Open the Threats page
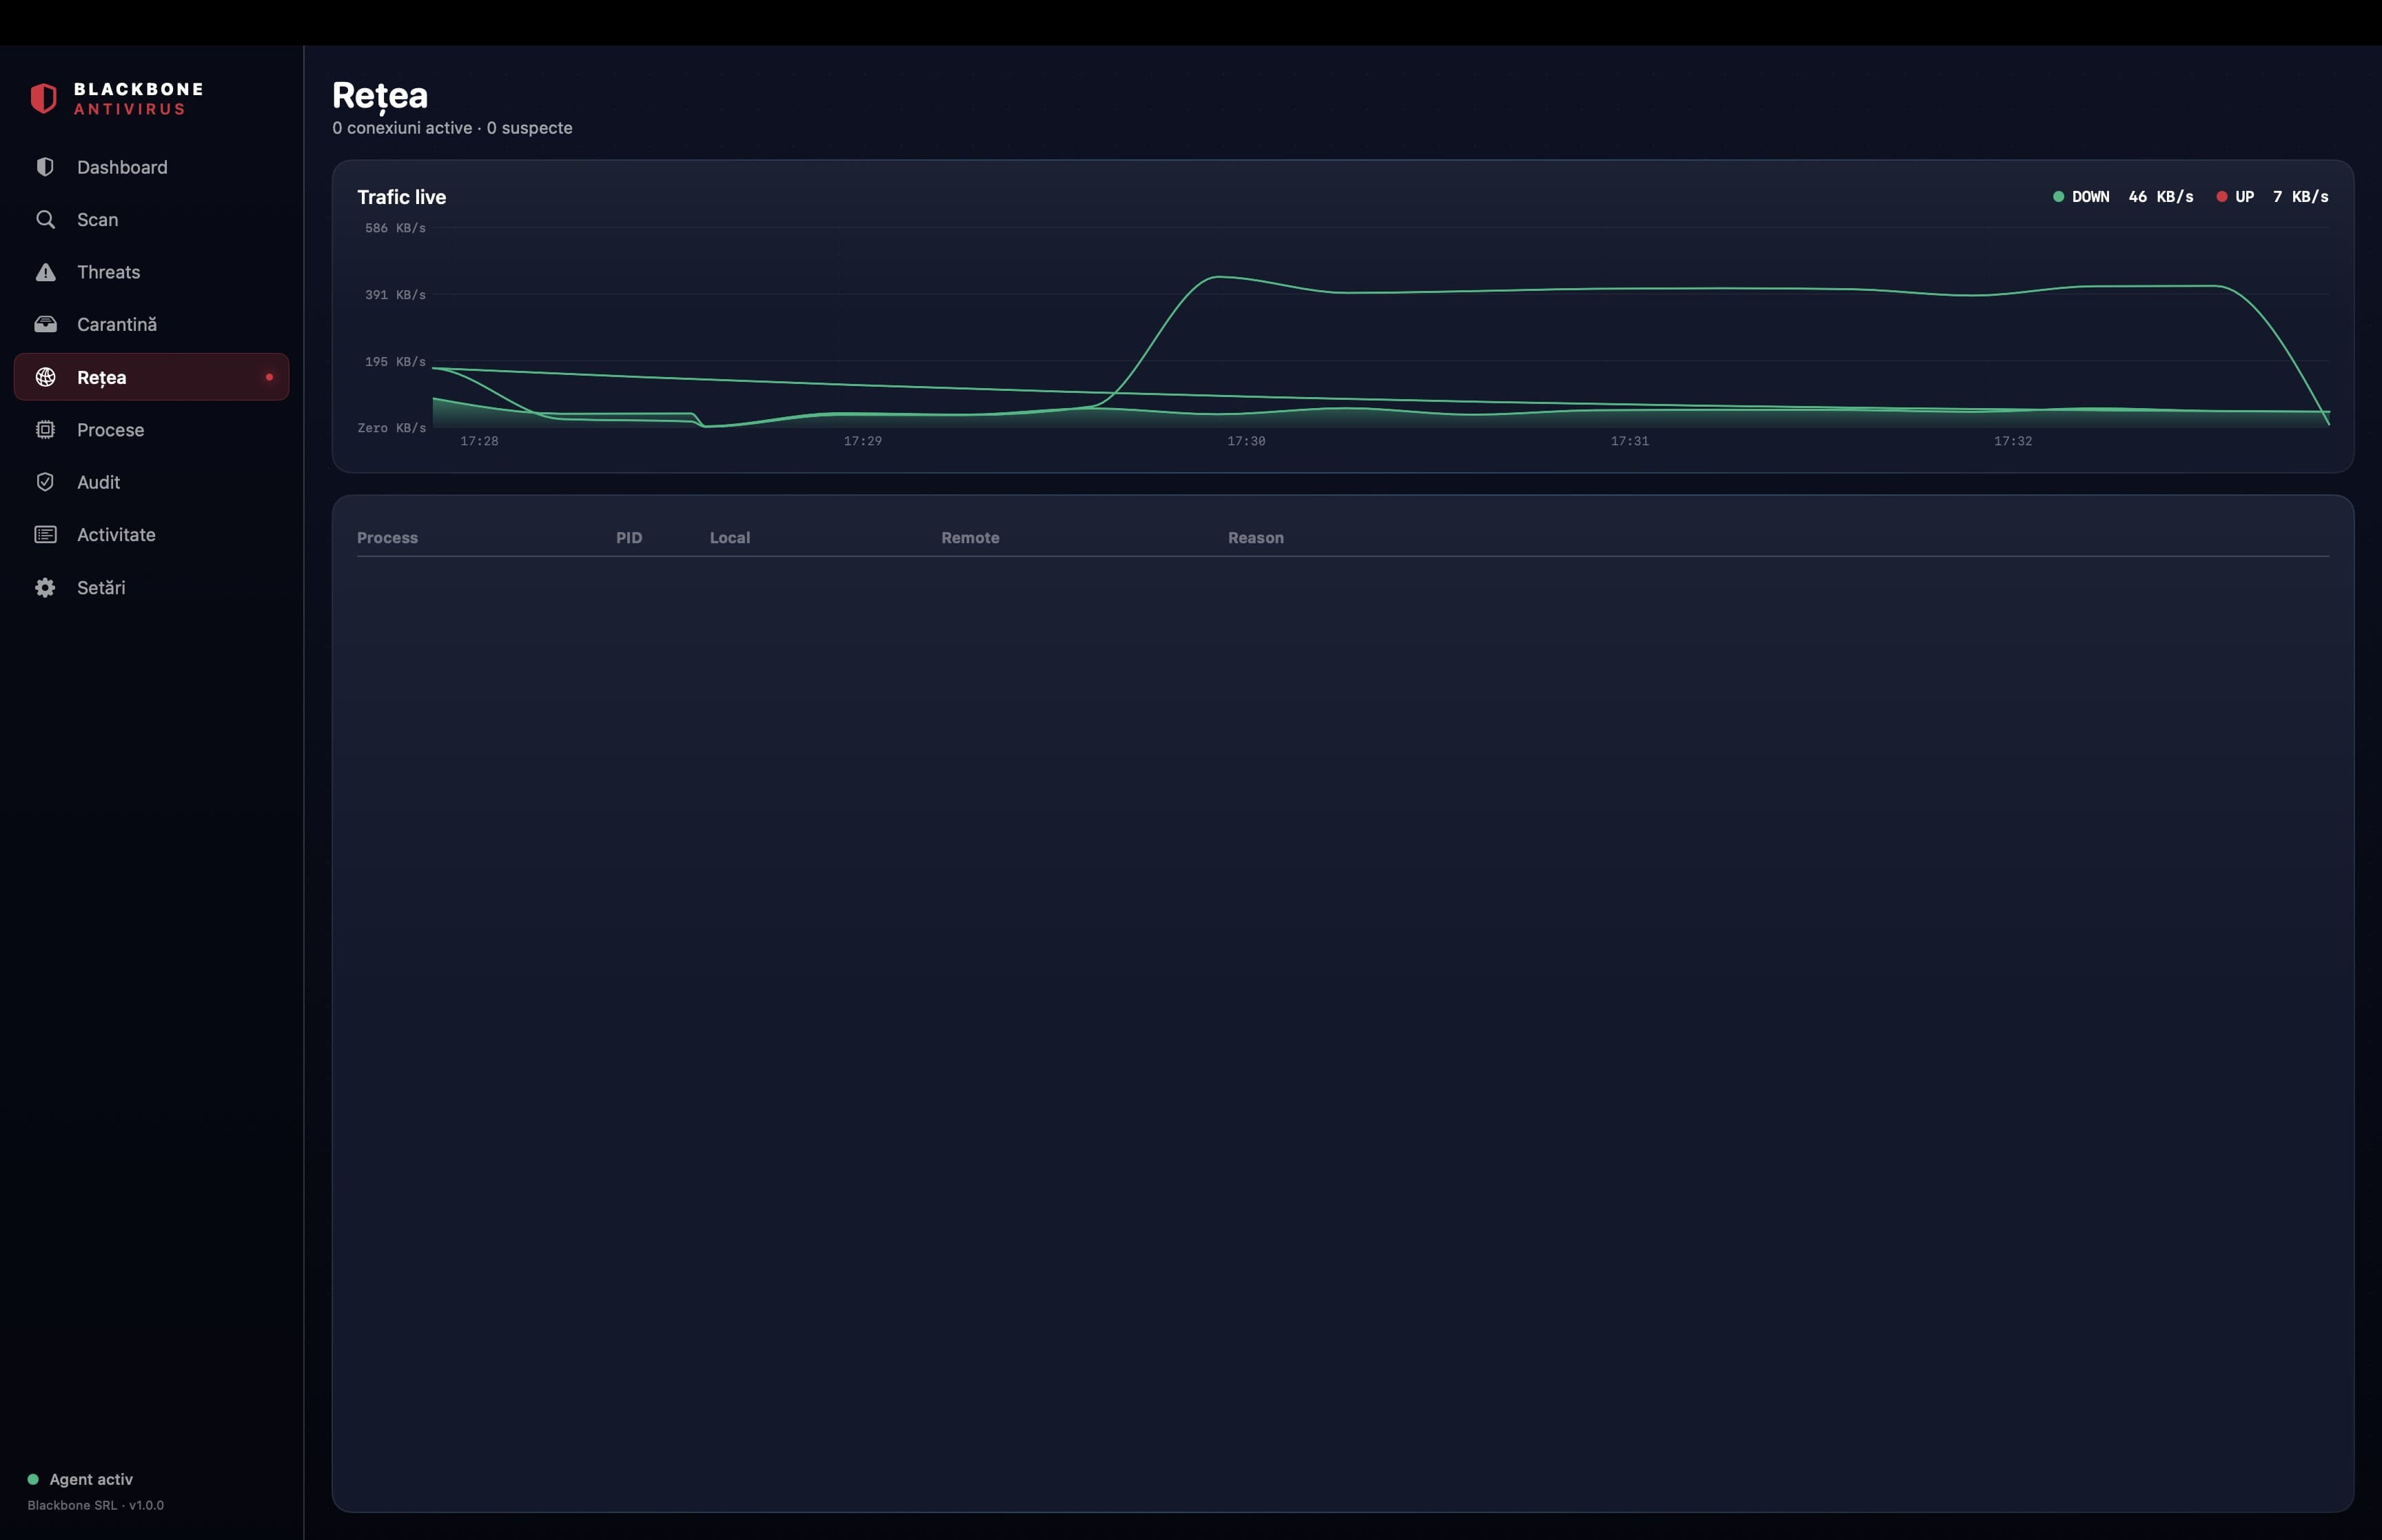The height and width of the screenshot is (1540, 2382). (x=152, y=272)
